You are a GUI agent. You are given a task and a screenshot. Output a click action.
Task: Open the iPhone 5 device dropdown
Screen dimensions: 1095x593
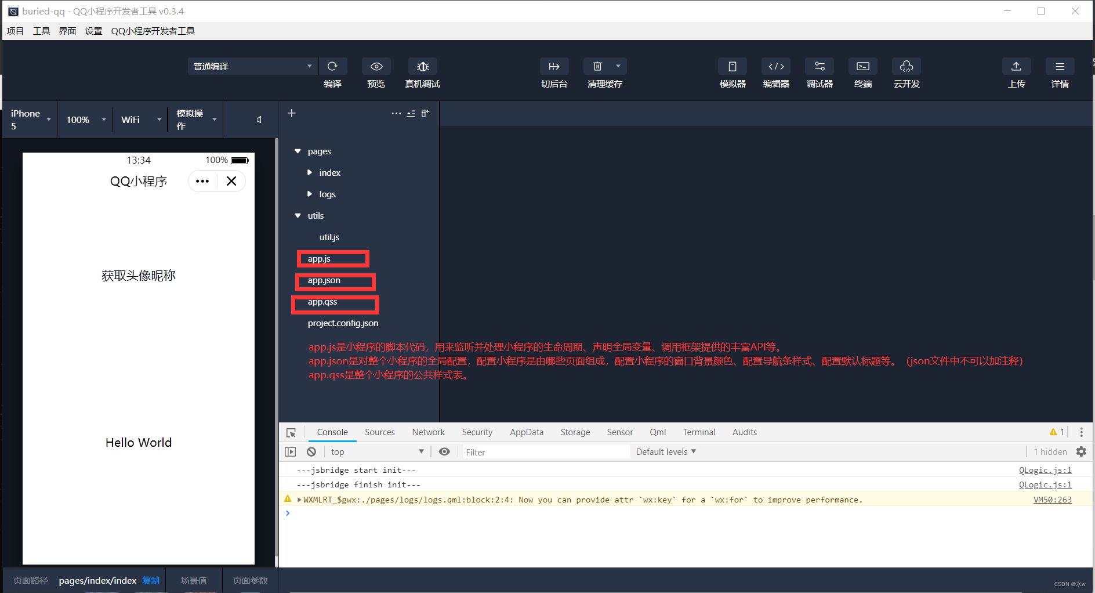pyautogui.click(x=30, y=120)
